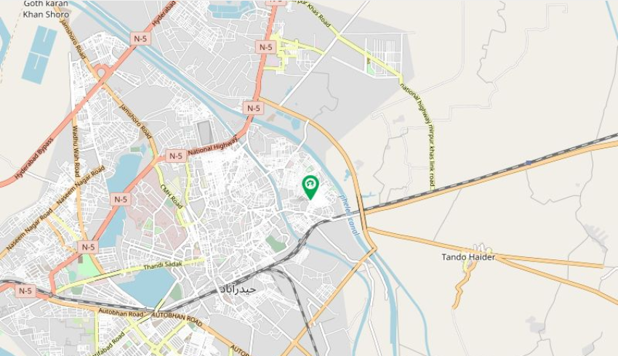Select the uppercase AUTOBHAN ROAD label
618x356 pixels.
pyautogui.click(x=177, y=319)
